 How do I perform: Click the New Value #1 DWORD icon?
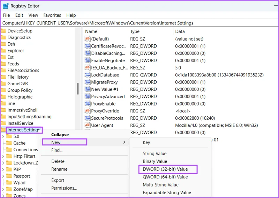tap(88, 89)
